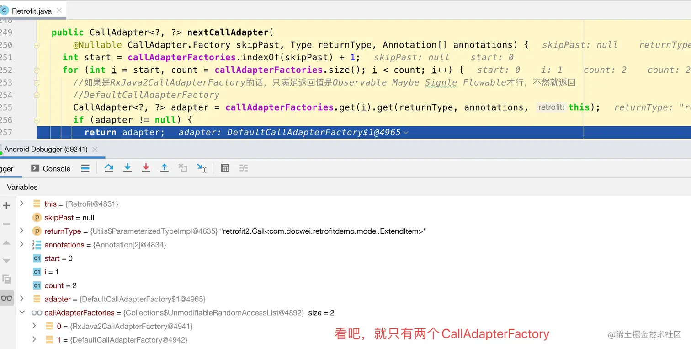Click 'return adapter;' on highlighted line
691x349 pixels.
[x=124, y=133]
